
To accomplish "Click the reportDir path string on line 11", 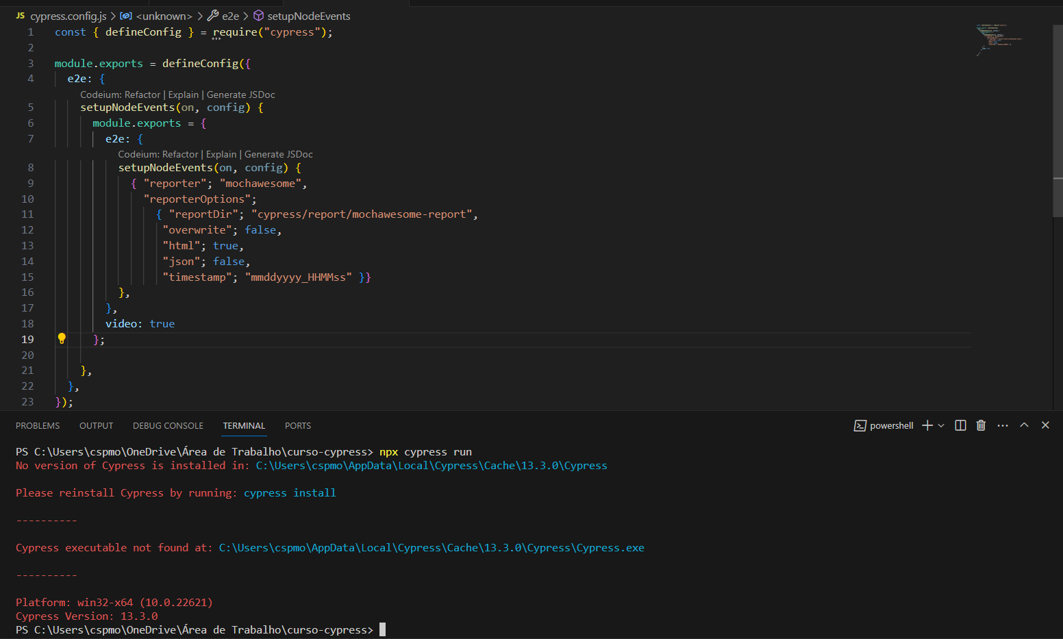I will [362, 214].
